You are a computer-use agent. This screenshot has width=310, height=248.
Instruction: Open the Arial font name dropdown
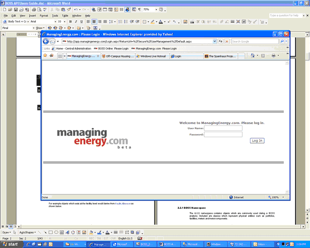point(55,22)
